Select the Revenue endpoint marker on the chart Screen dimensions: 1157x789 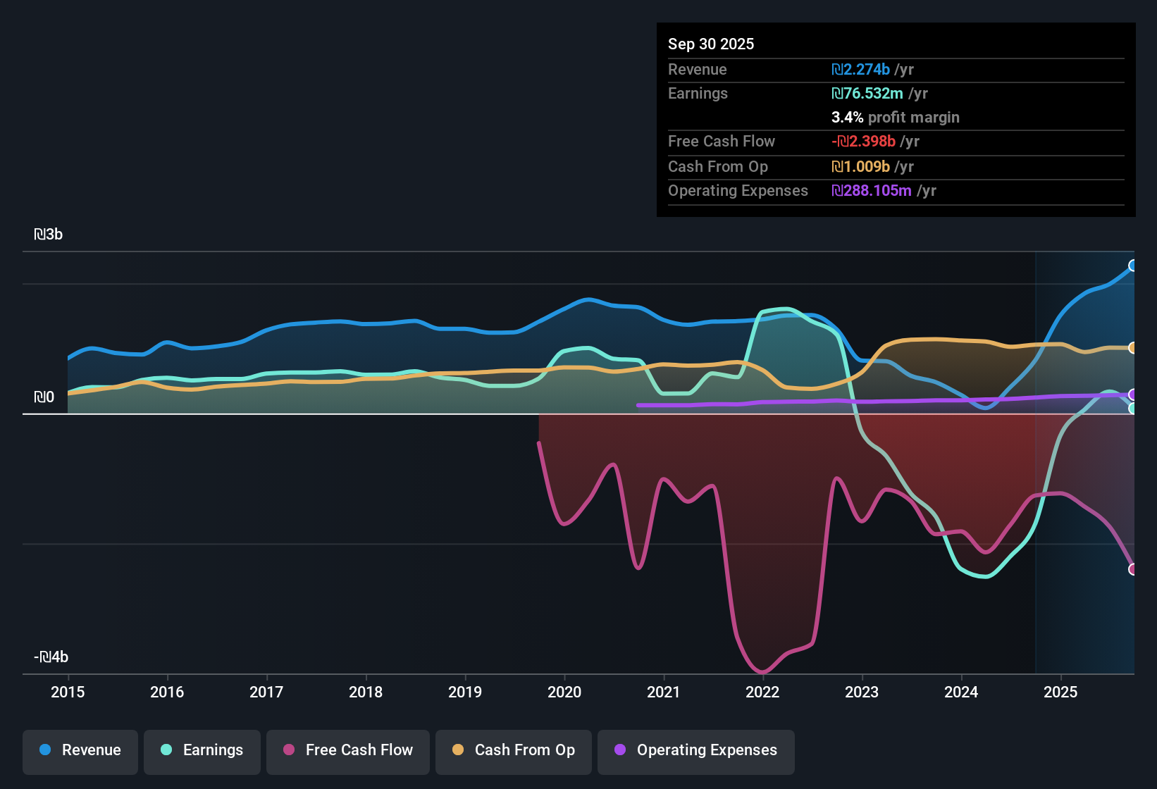pos(1133,265)
